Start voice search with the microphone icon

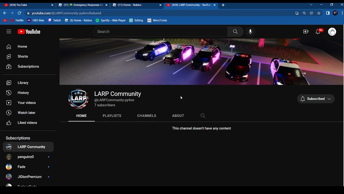pos(250,32)
